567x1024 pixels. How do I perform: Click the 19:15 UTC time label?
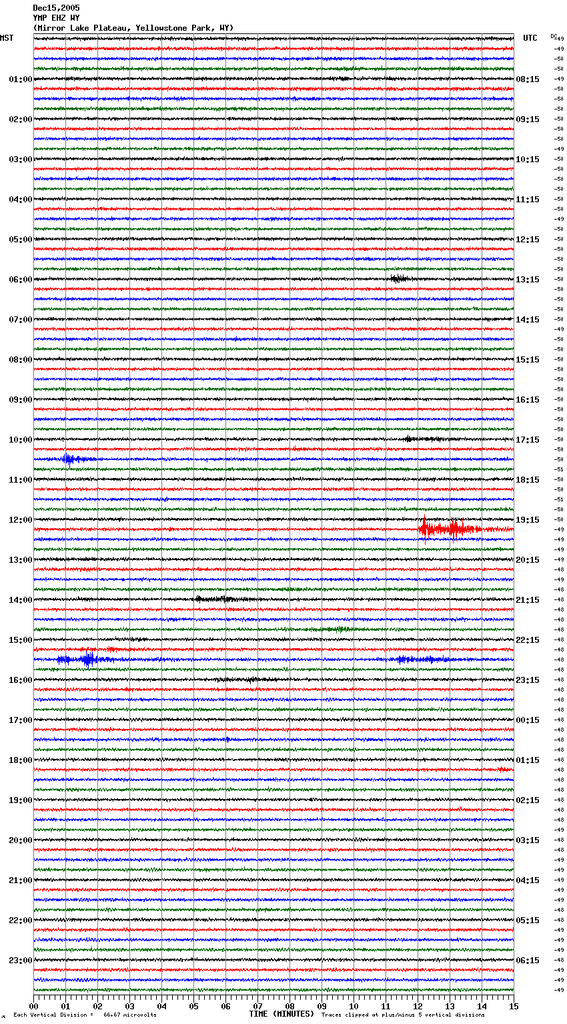tap(528, 520)
